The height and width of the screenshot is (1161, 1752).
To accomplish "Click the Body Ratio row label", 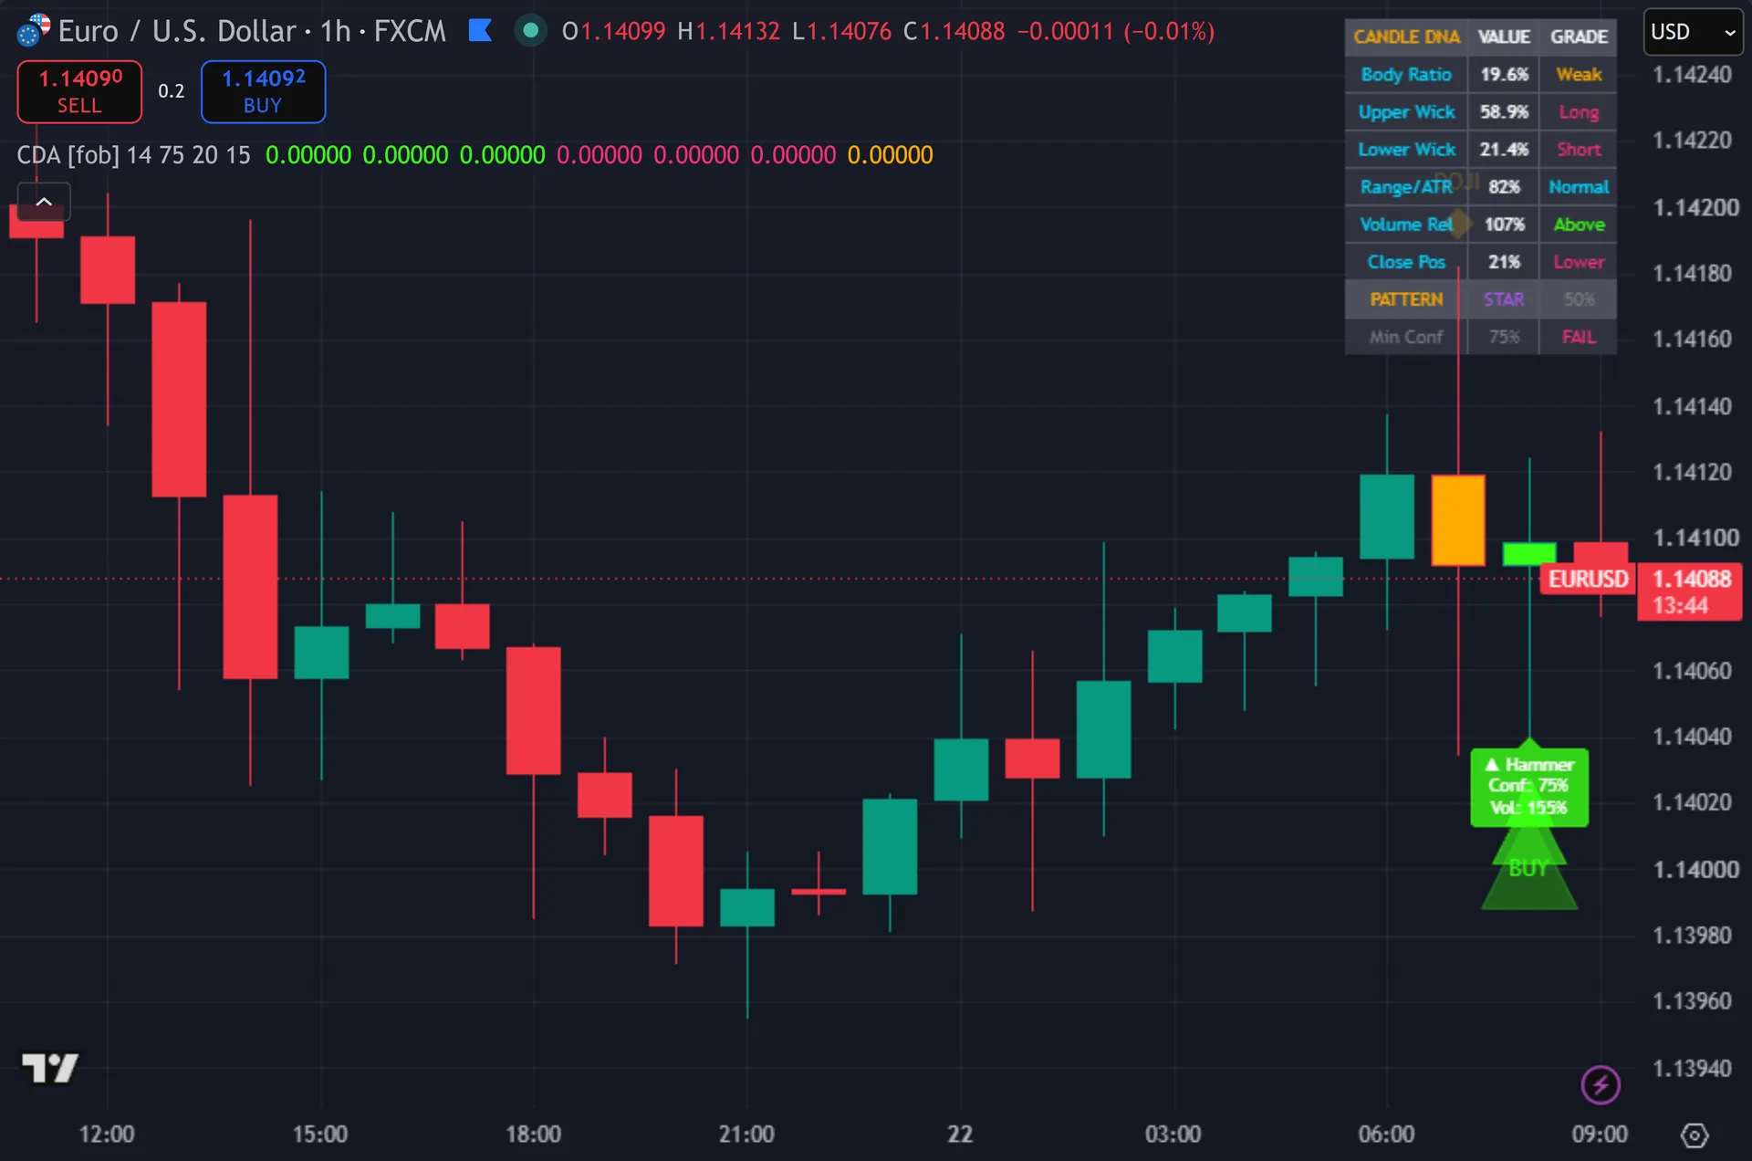I will click(1406, 74).
